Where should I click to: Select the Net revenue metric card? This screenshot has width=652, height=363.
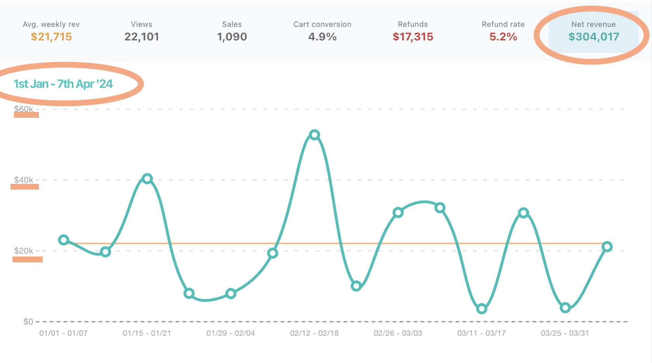593,32
